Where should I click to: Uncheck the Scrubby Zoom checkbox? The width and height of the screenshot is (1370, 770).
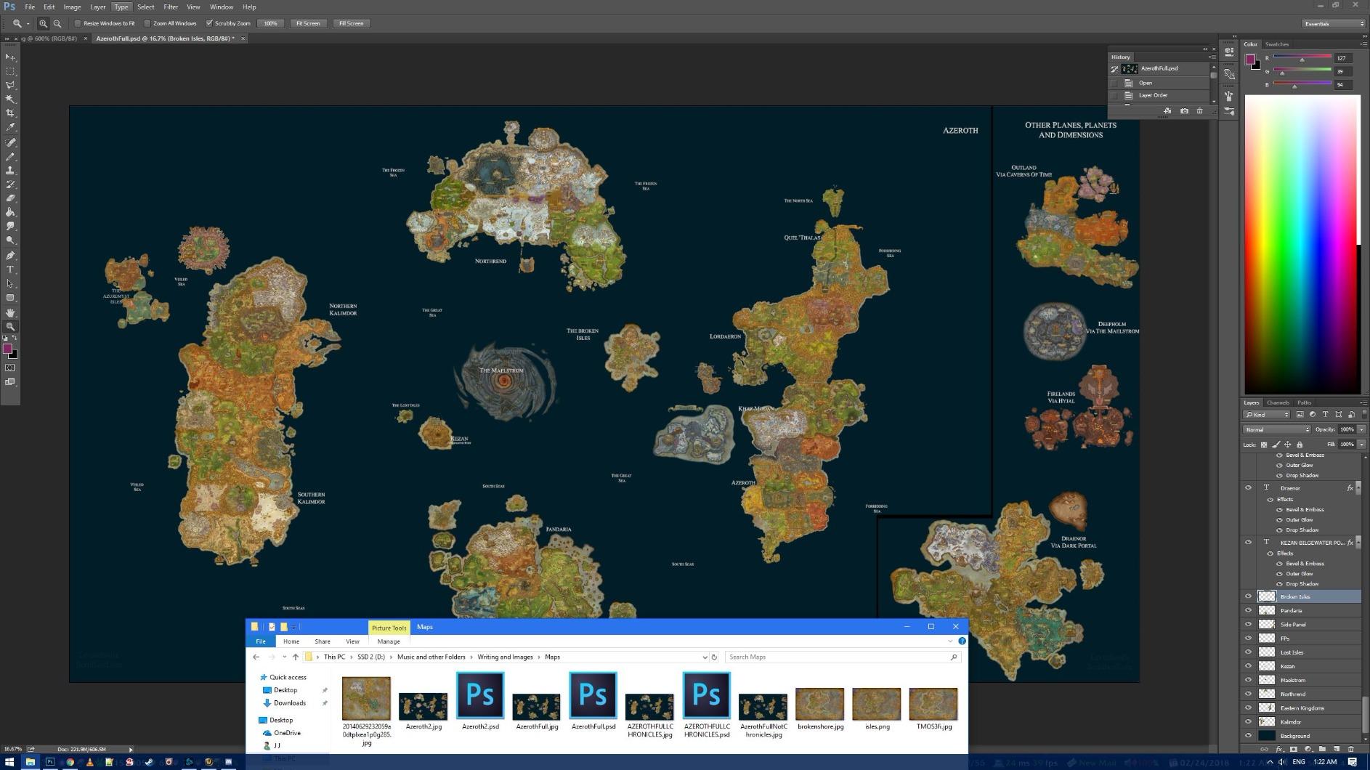tap(209, 23)
